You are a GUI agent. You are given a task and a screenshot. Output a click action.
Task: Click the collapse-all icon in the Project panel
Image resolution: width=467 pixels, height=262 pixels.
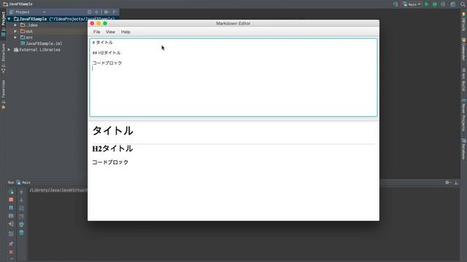[x=96, y=12]
